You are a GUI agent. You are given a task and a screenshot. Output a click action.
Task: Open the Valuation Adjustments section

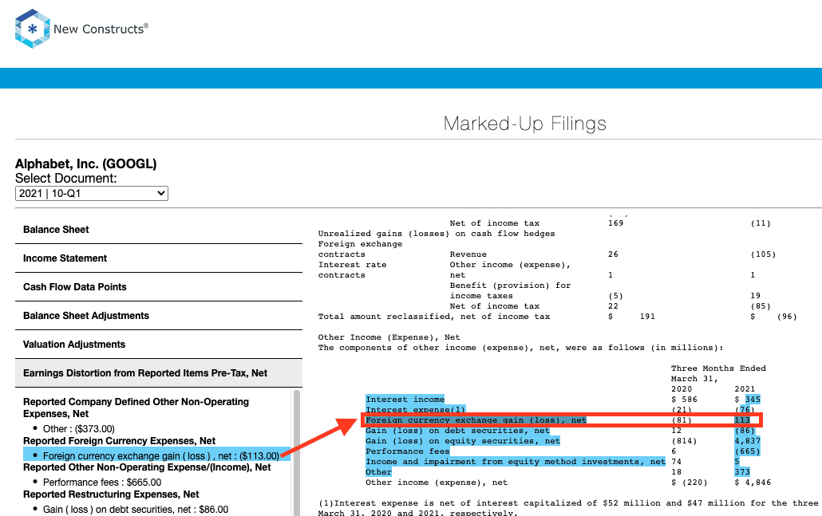pyautogui.click(x=159, y=345)
